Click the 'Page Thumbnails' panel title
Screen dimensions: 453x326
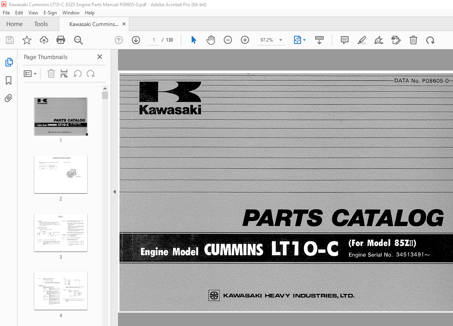click(45, 57)
